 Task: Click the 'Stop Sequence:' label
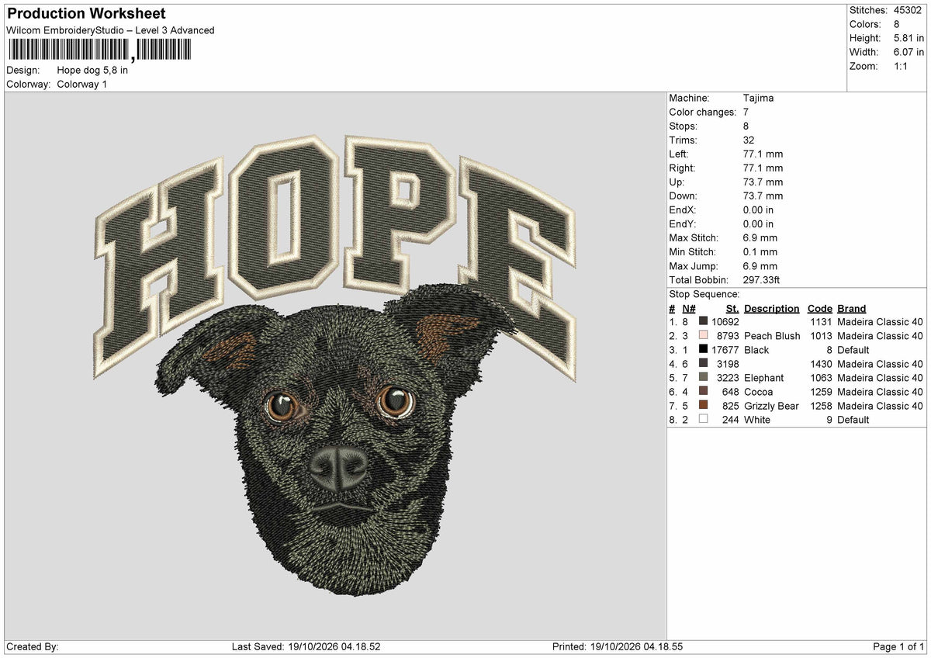704,294
